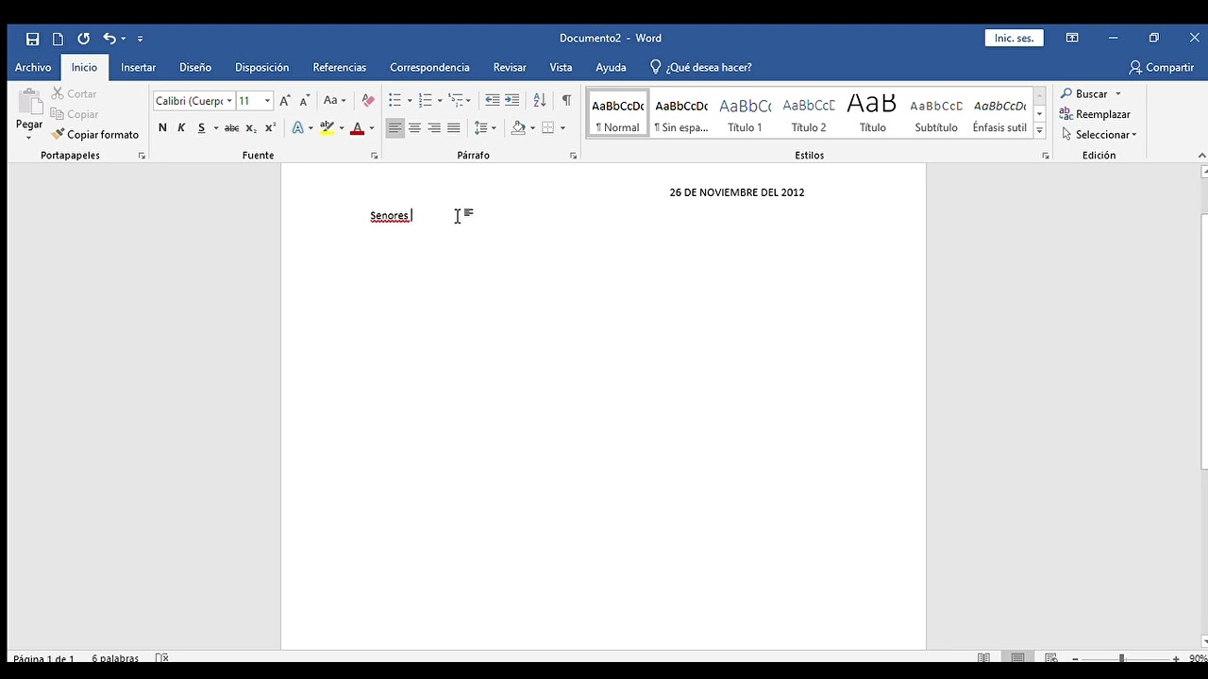Screen dimensions: 1208x679
Task: Open the Fuente dialog launcher
Action: click(374, 156)
